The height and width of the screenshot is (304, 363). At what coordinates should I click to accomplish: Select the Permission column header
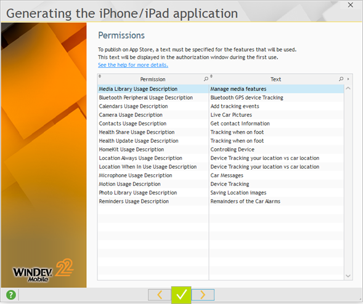153,79
